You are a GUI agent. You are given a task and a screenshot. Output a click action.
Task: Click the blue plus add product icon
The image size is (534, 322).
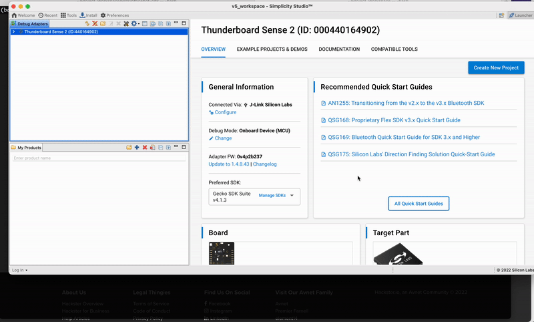point(137,148)
